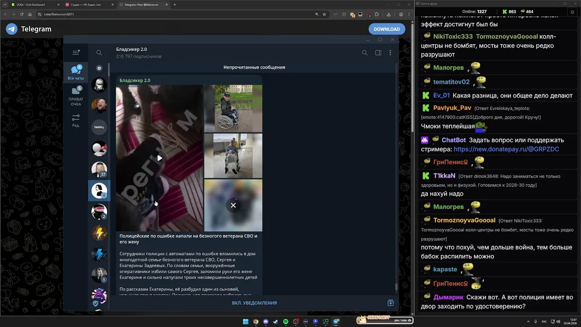Image resolution: width=581 pixels, height=327 pixels.
Task: Click username 'Дымарик' in stream chat
Action: coord(448,297)
